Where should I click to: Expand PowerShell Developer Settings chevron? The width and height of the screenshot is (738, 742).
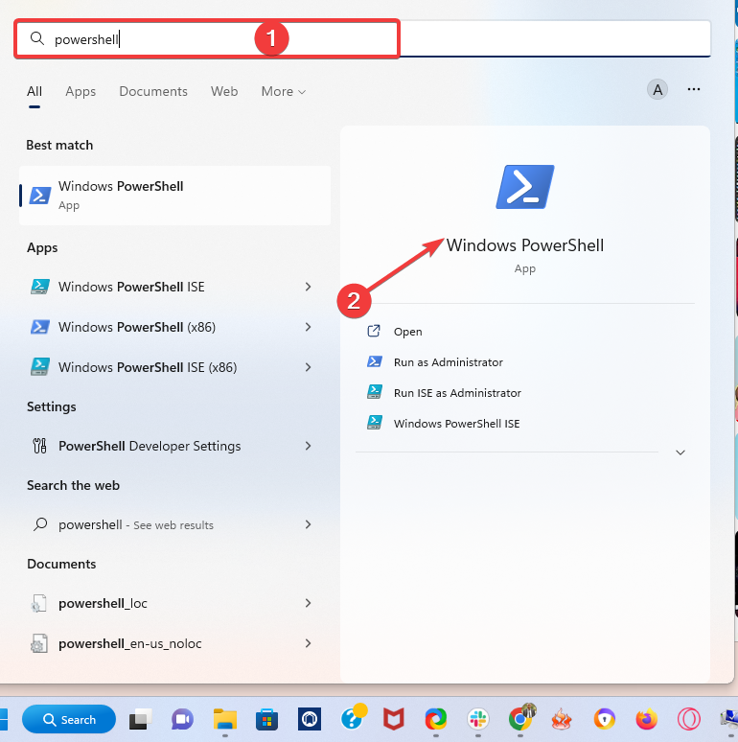coord(308,446)
